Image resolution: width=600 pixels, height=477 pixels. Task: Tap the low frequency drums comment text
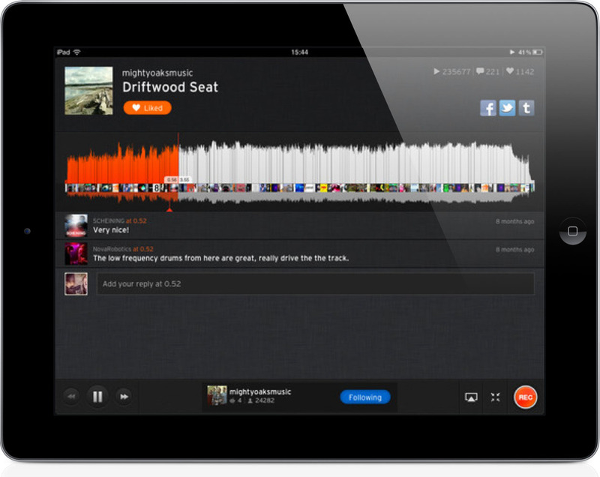[220, 258]
